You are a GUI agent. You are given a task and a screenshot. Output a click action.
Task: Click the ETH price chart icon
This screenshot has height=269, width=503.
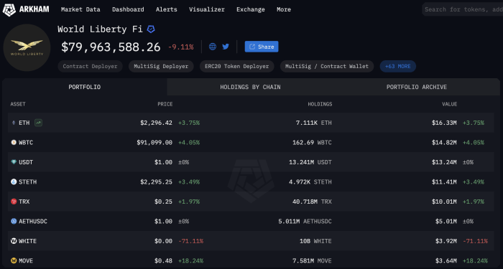tap(39, 123)
